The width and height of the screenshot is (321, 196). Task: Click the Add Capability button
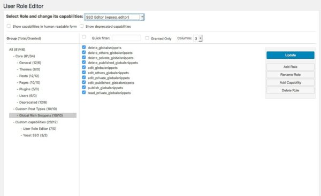pyautogui.click(x=291, y=83)
